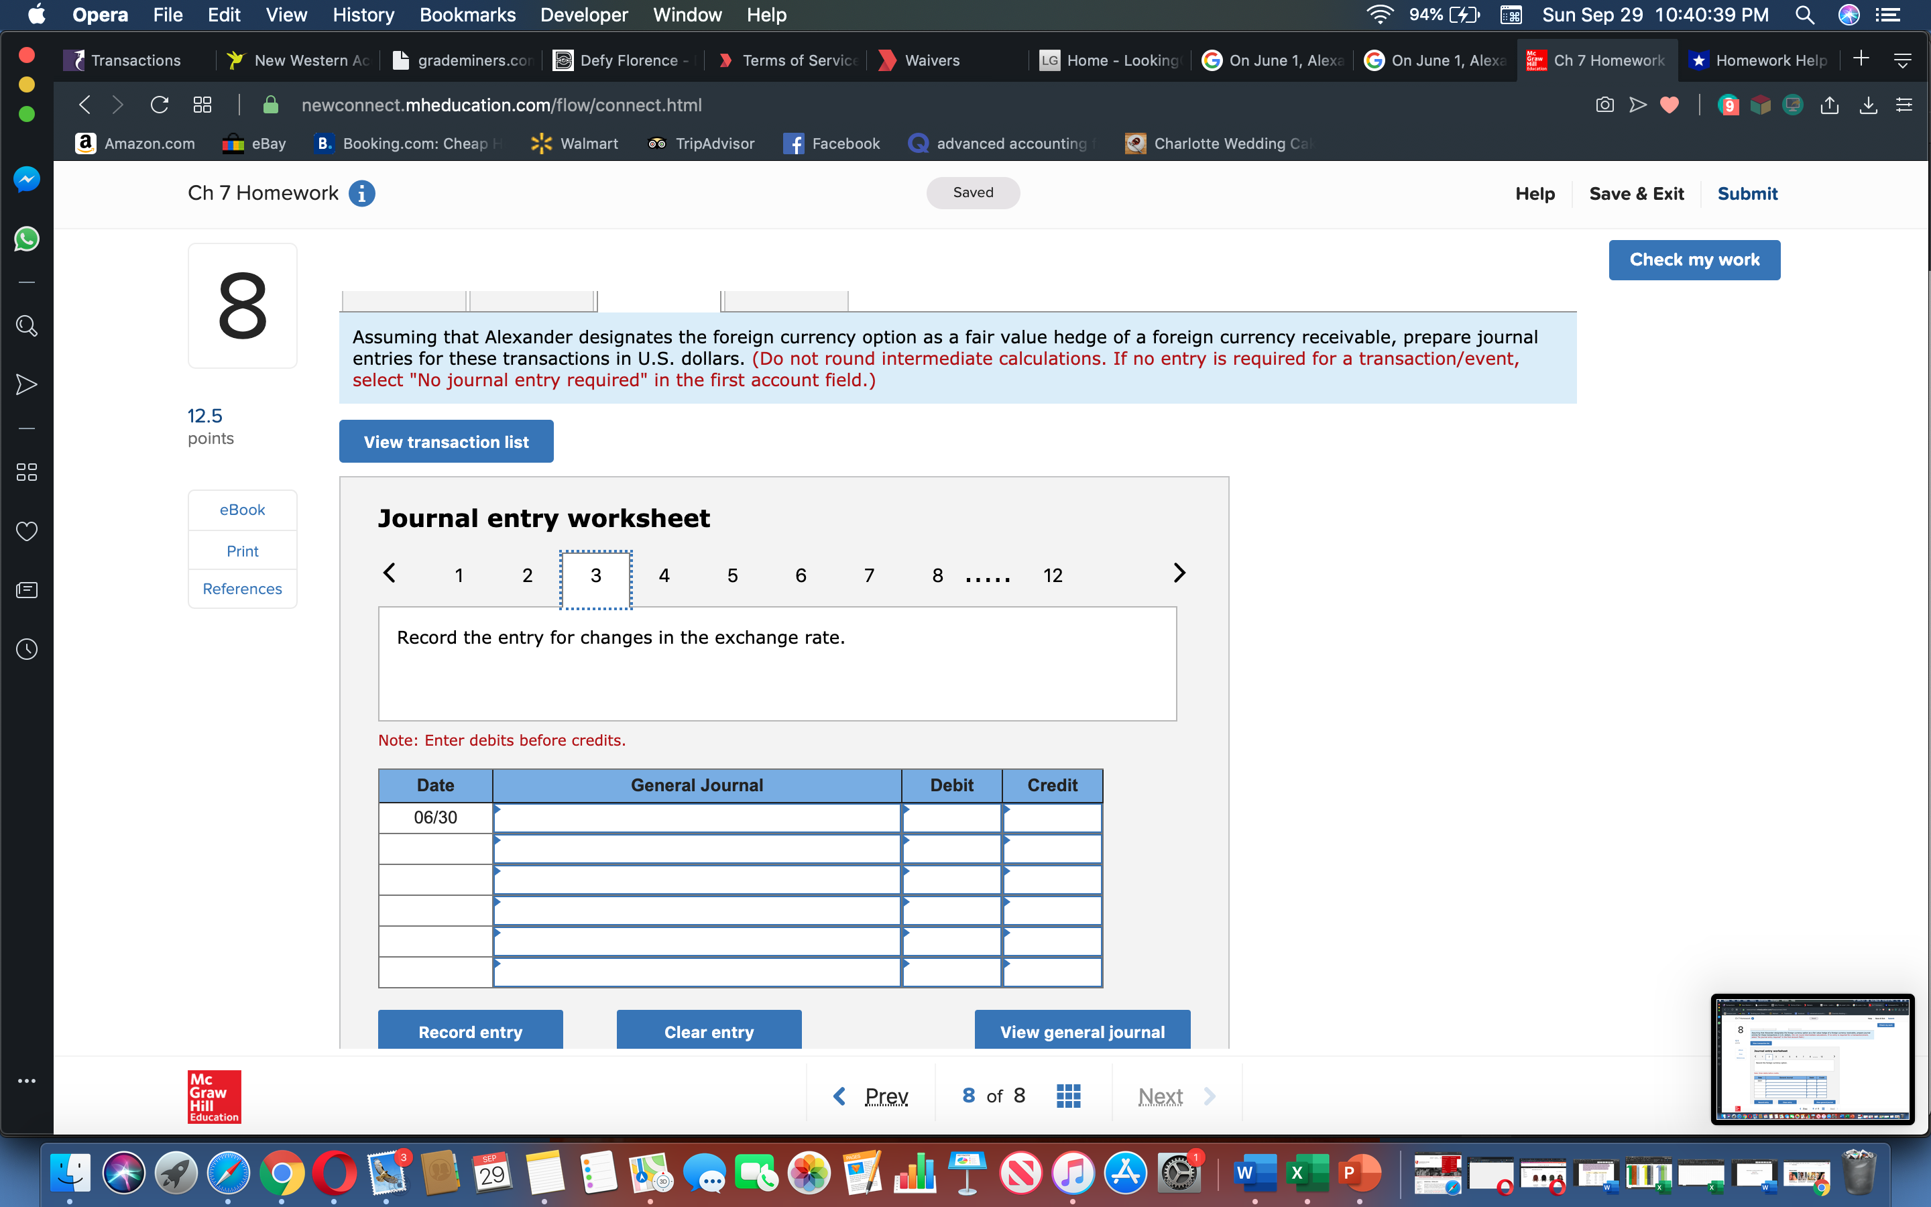Viewport: 1931px width, 1207px height.
Task: Open downloads from the address bar icon
Action: point(1869,105)
